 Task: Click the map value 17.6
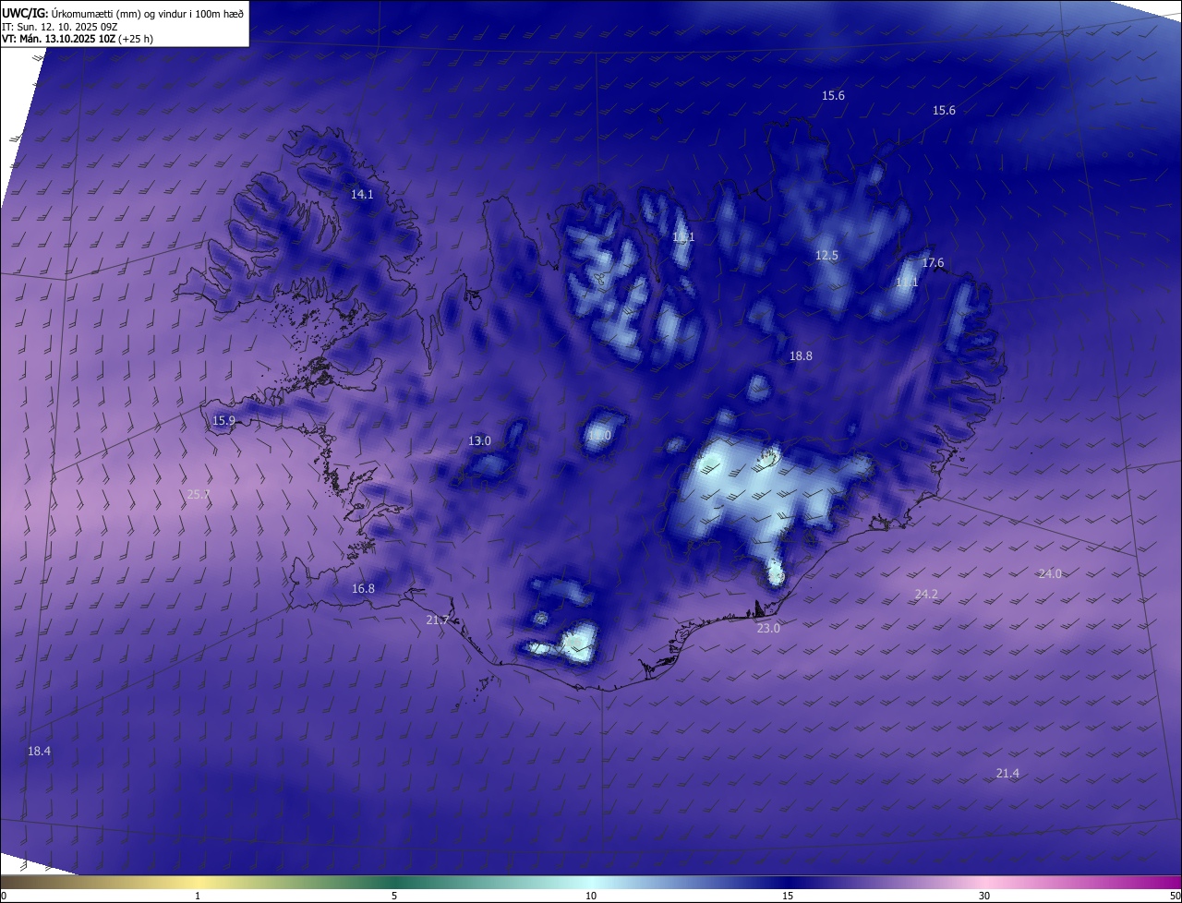[933, 263]
